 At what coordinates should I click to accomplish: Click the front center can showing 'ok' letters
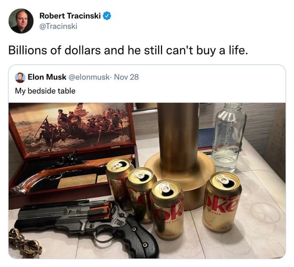(167, 209)
